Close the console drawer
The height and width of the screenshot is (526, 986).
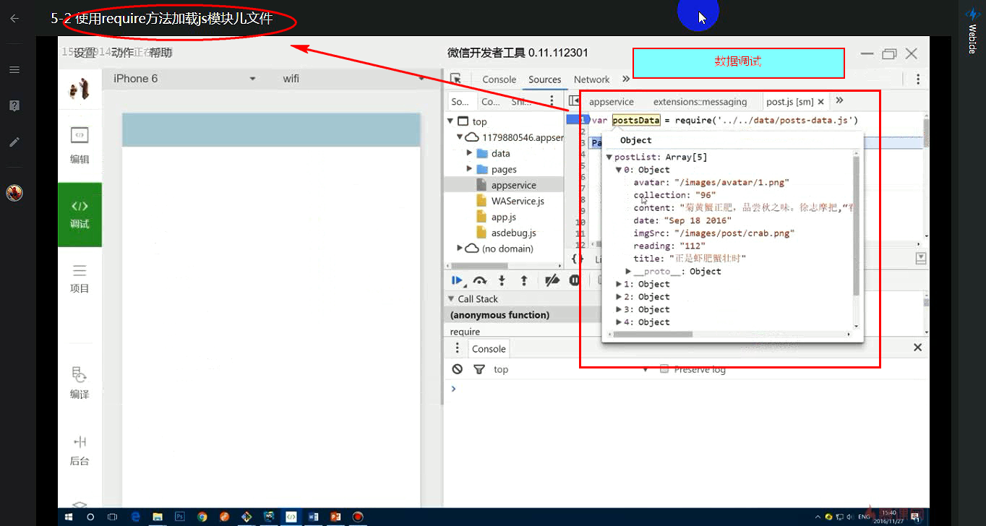[917, 348]
